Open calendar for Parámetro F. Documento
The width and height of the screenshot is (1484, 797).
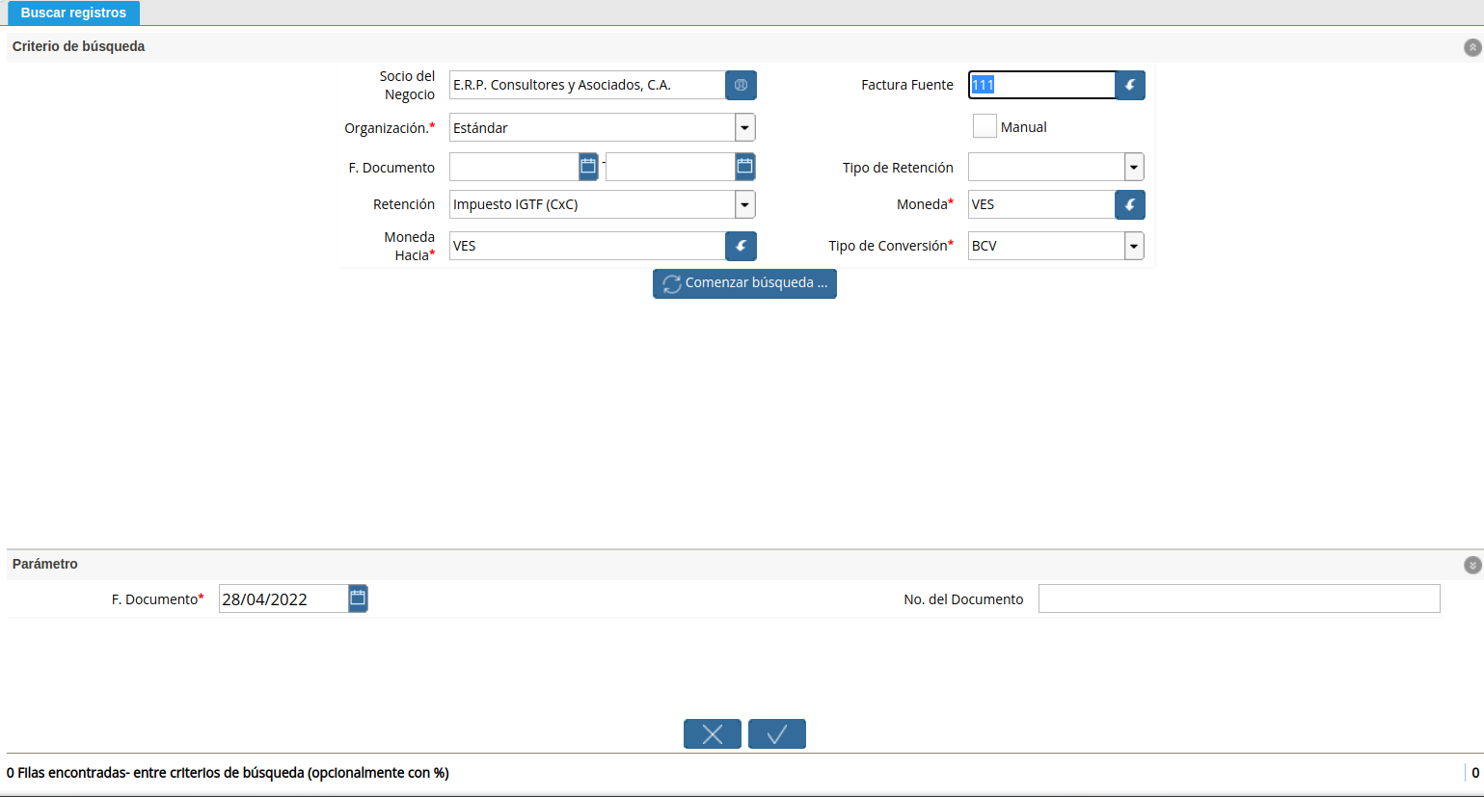(358, 598)
